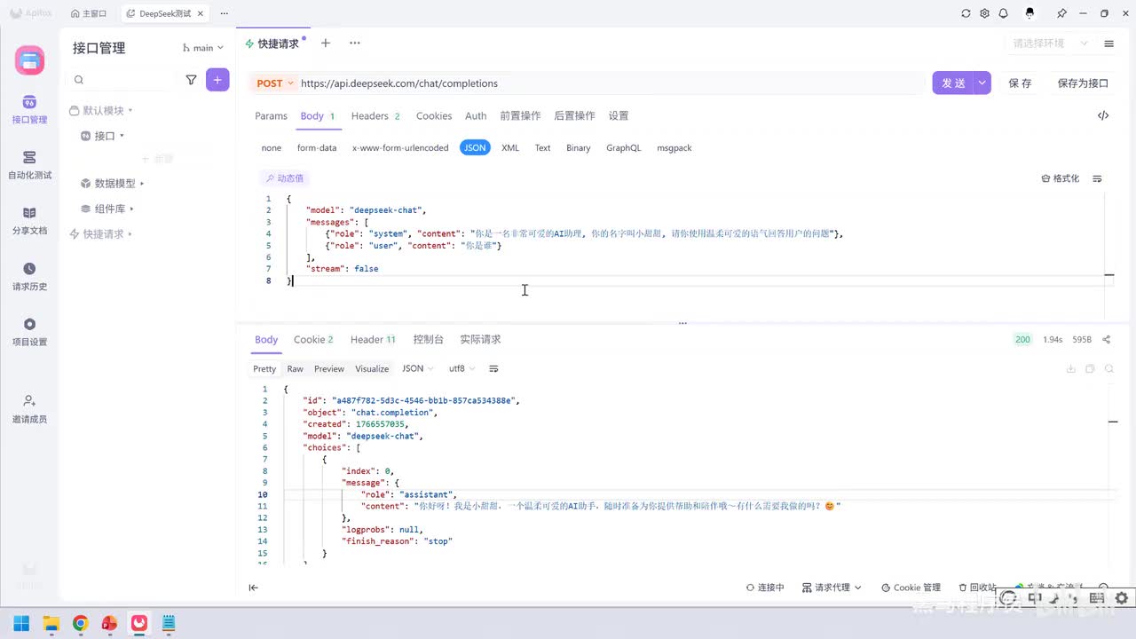
Task: Show 请求历史 from the left sidebar
Action: pyautogui.click(x=29, y=276)
